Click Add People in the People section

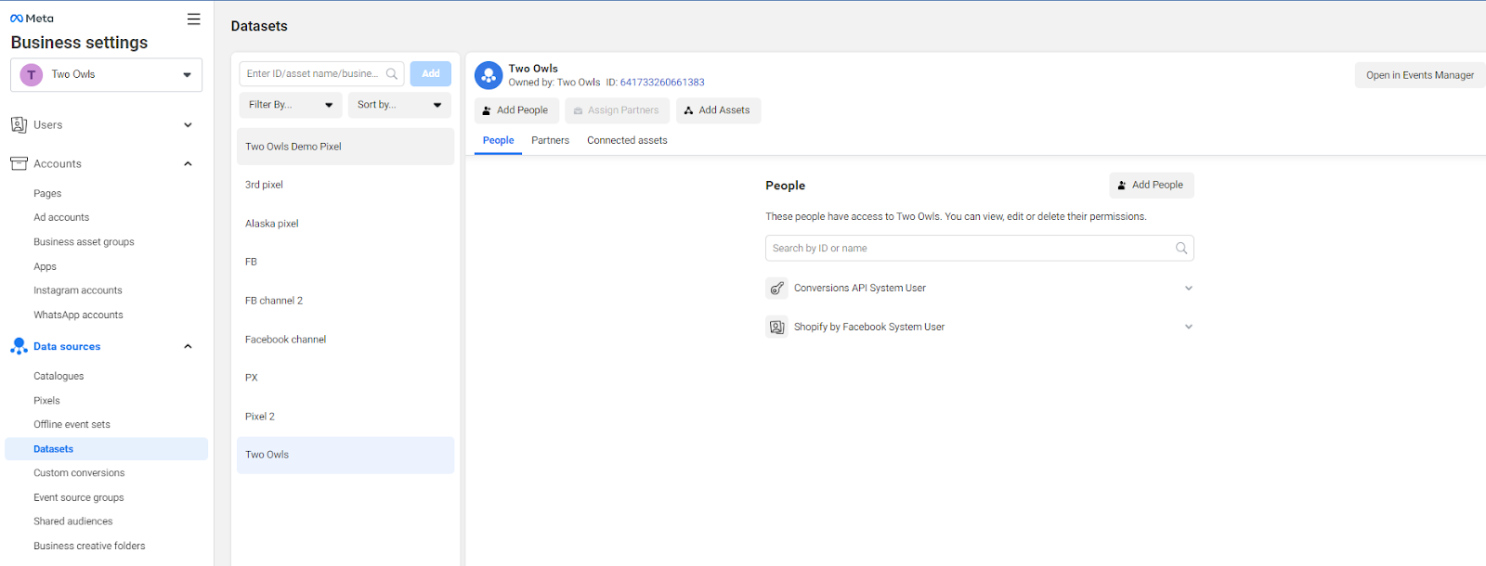1152,186
